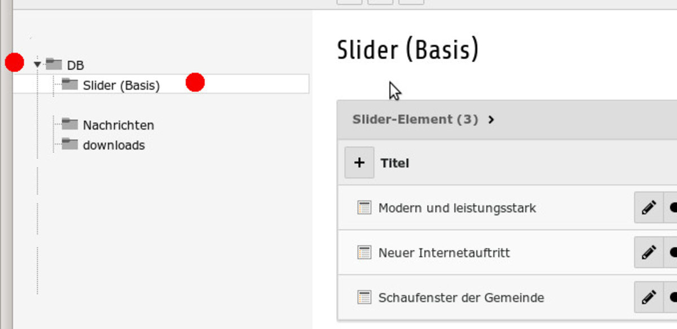The height and width of the screenshot is (329, 677).
Task: Click the downloads folder icon
Action: [x=69, y=144]
